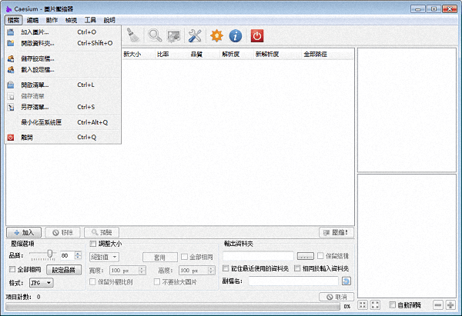The width and height of the screenshot is (462, 316).
Task: Toggle the 不要放大圖片 checkbox
Action: tap(157, 282)
